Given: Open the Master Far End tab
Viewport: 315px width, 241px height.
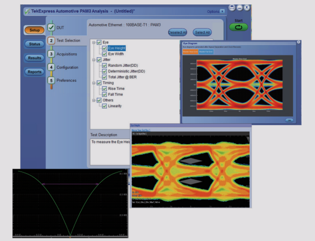Looking at the screenshot, I should tap(206, 52).
